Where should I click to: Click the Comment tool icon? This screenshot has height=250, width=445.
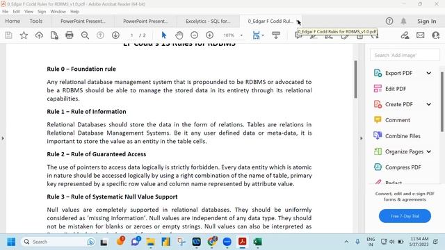pos(378,120)
